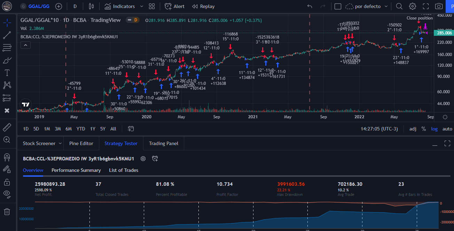The height and width of the screenshot is (231, 454).
Task: Open the chart layout setup square icon
Action: click(x=337, y=6)
